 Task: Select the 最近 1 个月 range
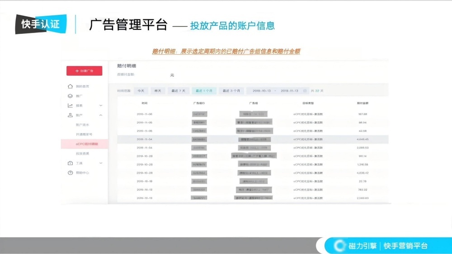(204, 91)
